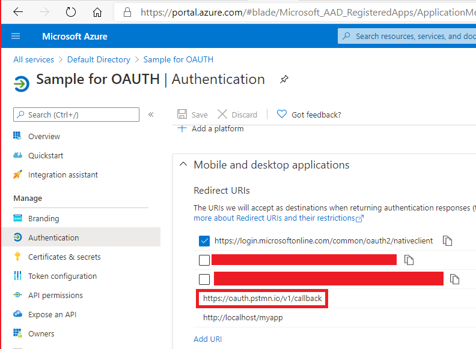Click the Got feedback? heart button
476x349 pixels.
pos(309,115)
